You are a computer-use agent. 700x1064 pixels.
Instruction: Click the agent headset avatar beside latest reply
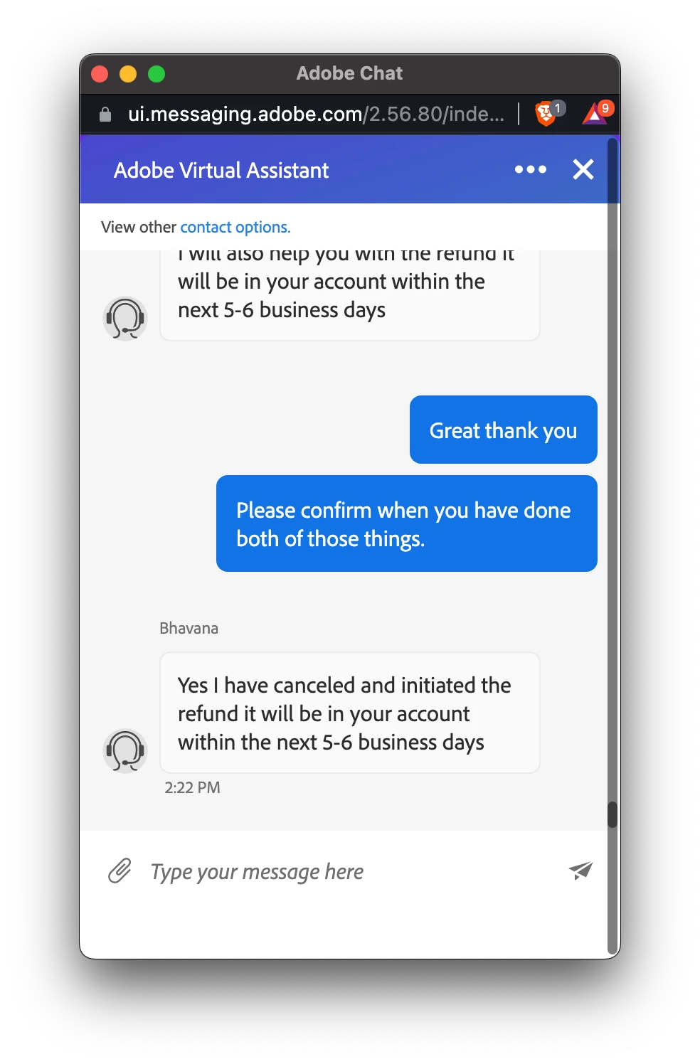coord(125,751)
